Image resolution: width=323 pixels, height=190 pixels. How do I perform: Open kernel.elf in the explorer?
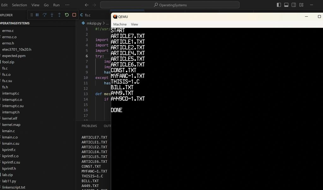click(10, 118)
